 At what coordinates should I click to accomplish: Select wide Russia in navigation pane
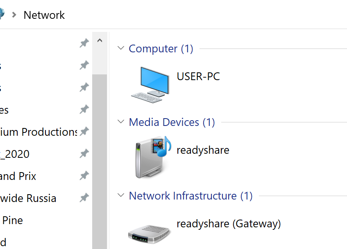tap(28, 198)
